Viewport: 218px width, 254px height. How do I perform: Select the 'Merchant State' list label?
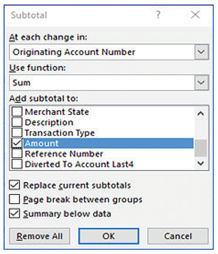[57, 111]
